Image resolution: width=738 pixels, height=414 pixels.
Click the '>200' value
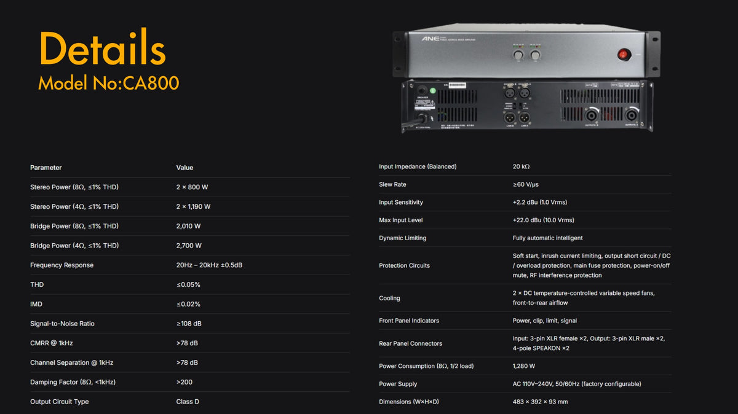pyautogui.click(x=184, y=382)
